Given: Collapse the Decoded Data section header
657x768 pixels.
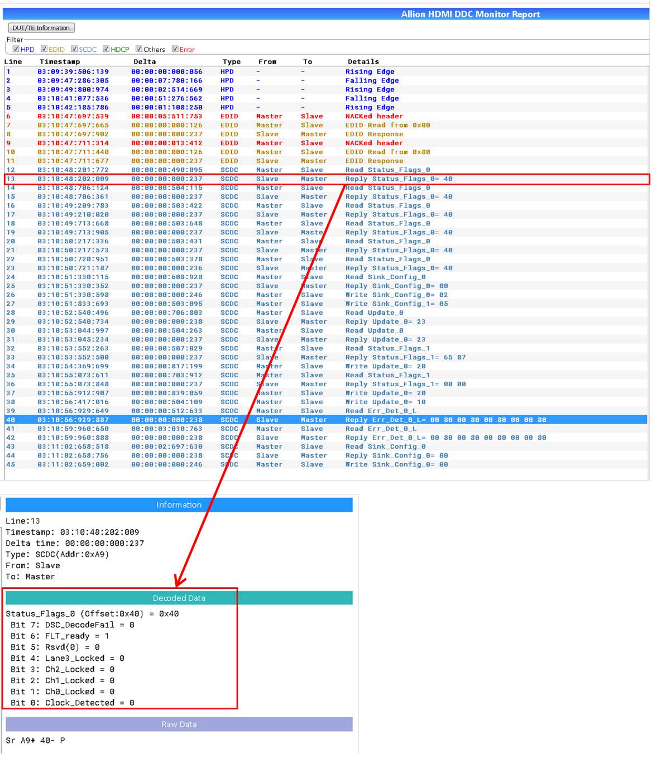Looking at the screenshot, I should 179,598.
